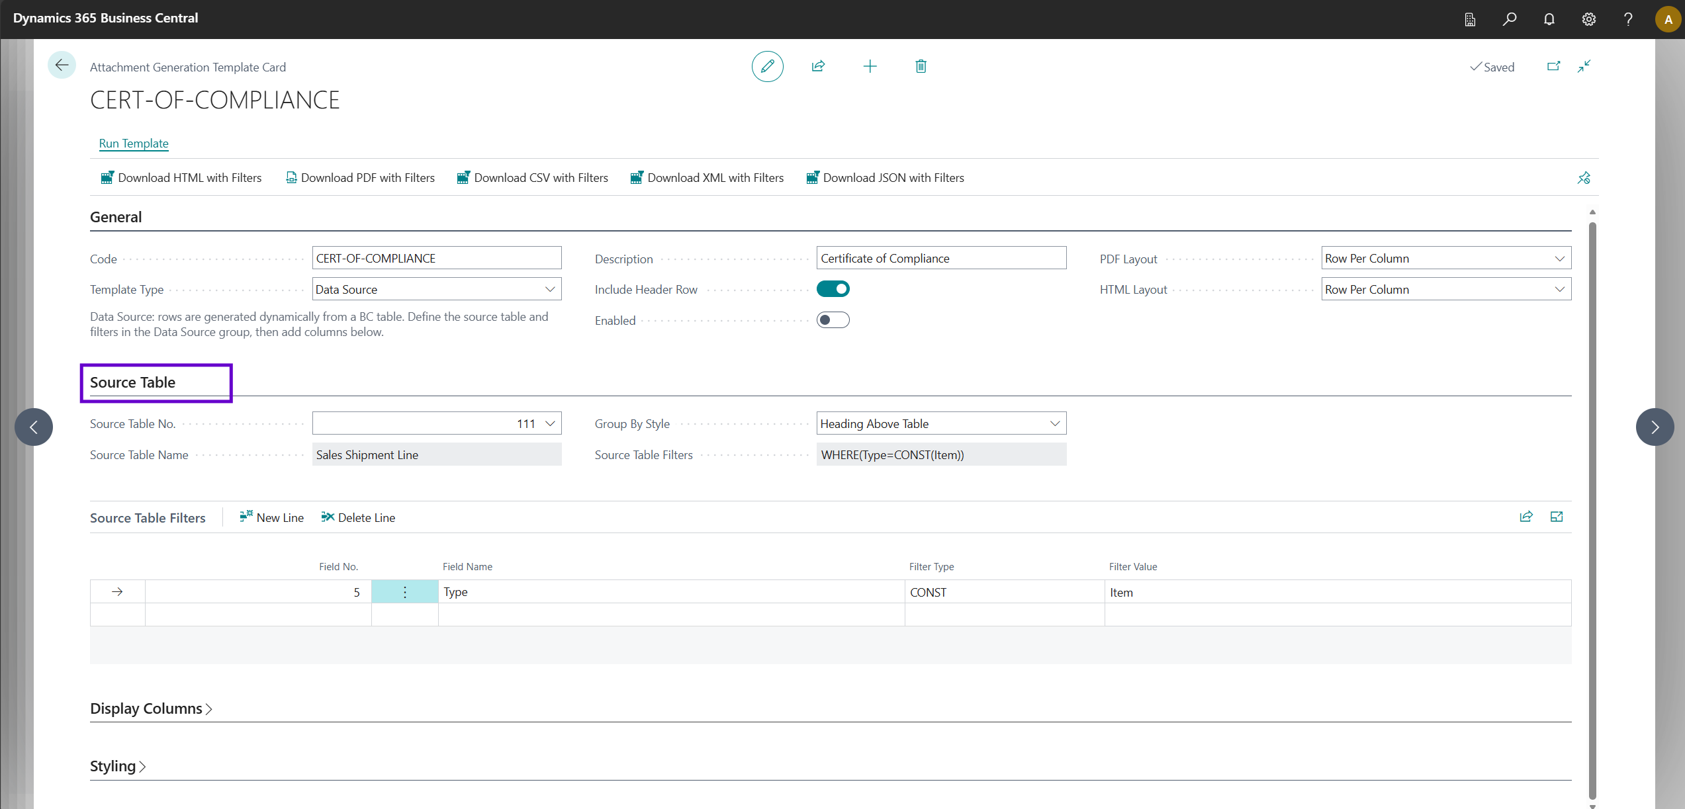
Task: Collapse the Source Table section heading
Action: tap(132, 382)
